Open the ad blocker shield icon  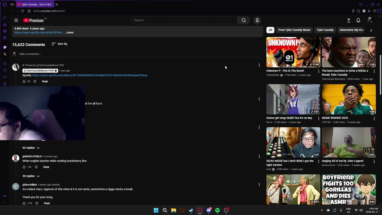point(364,11)
